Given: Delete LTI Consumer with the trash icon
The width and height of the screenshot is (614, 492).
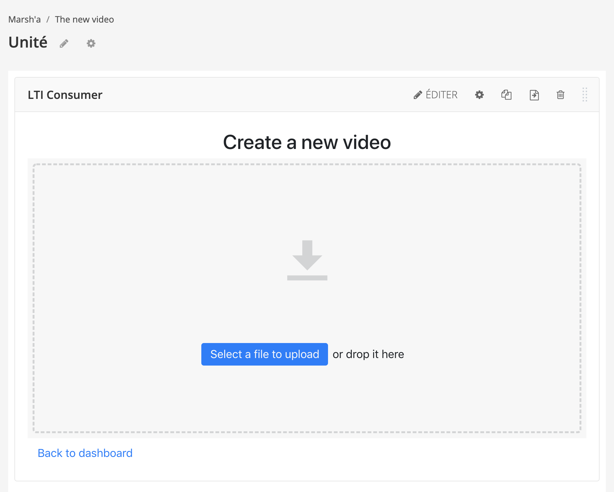Looking at the screenshot, I should (x=560, y=95).
